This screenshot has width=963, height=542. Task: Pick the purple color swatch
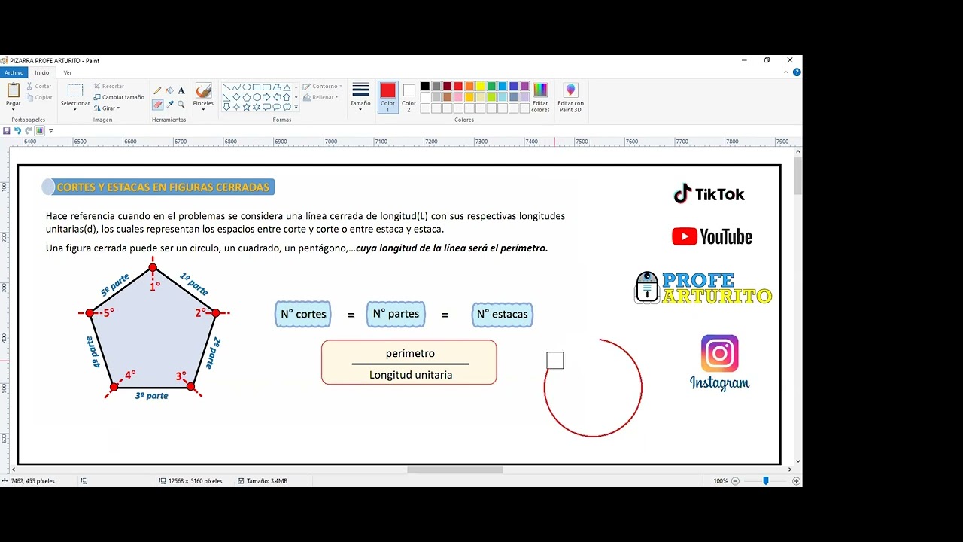[x=524, y=86]
